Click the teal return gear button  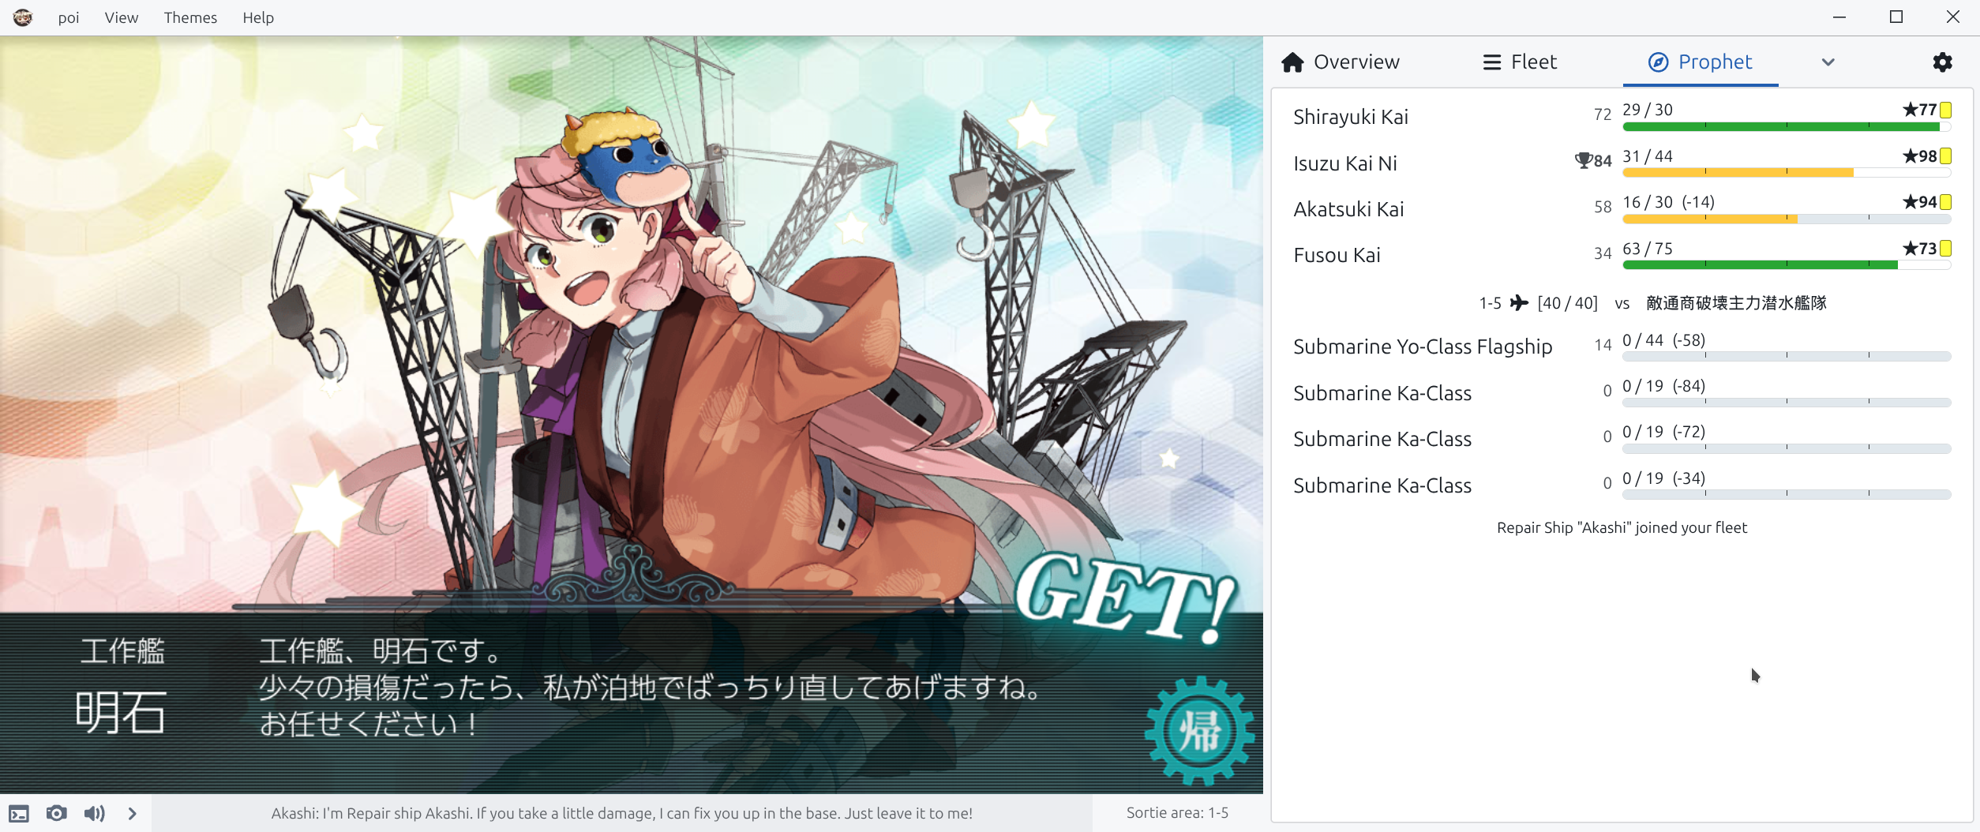1200,730
